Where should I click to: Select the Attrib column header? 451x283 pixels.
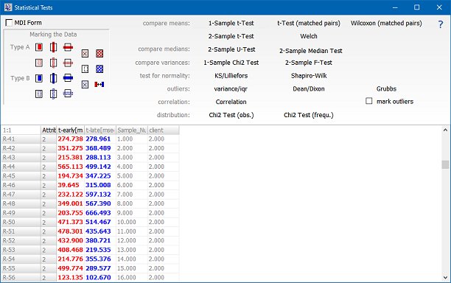49,130
